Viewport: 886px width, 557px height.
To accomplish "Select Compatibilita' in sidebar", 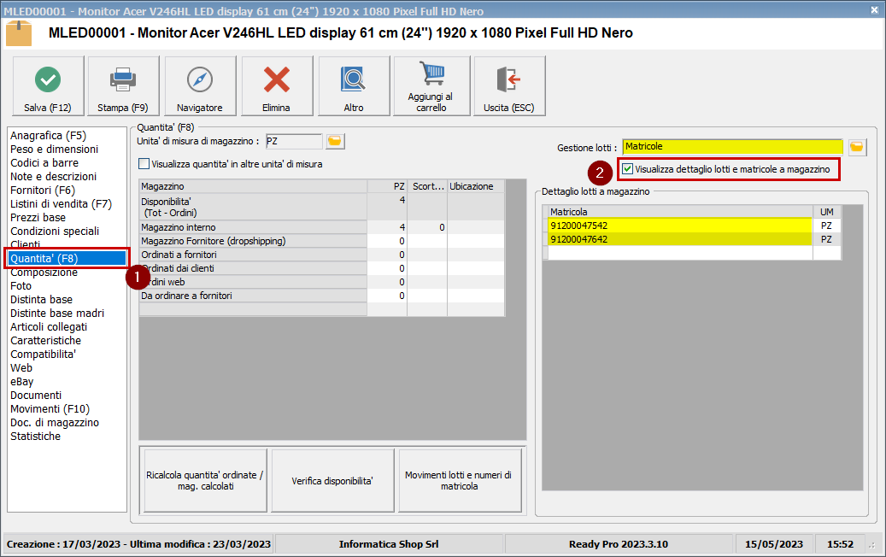I will click(x=43, y=355).
